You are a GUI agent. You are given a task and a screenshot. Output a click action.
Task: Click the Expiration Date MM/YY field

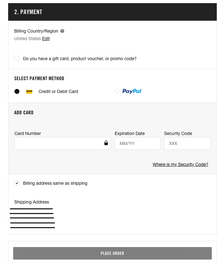click(137, 143)
